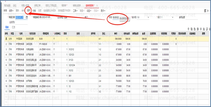
Task: Open the 保存 dropdown
Action: point(11,11)
